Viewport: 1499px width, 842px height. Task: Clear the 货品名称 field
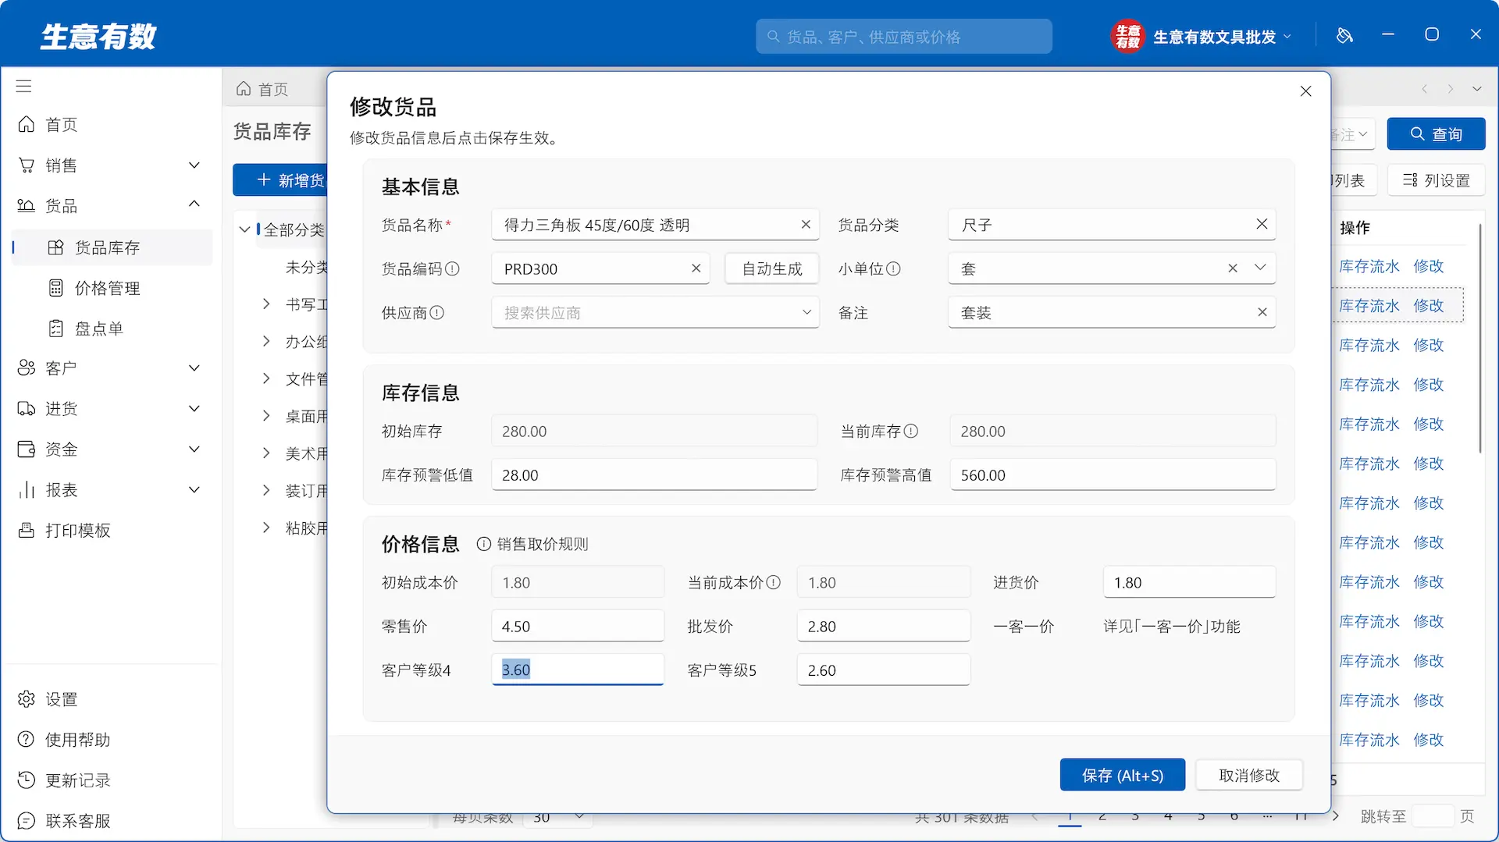coord(806,225)
